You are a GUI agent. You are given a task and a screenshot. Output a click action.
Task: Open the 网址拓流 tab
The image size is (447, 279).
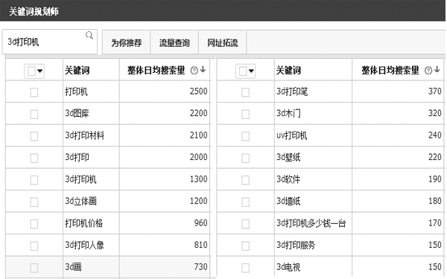click(x=222, y=43)
